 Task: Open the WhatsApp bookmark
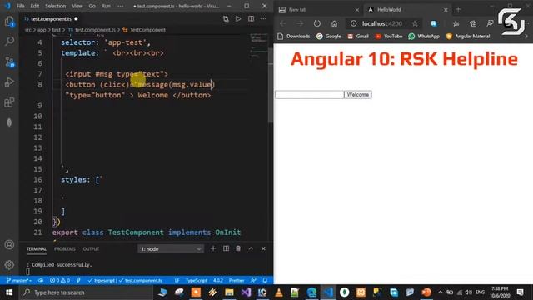424,37
